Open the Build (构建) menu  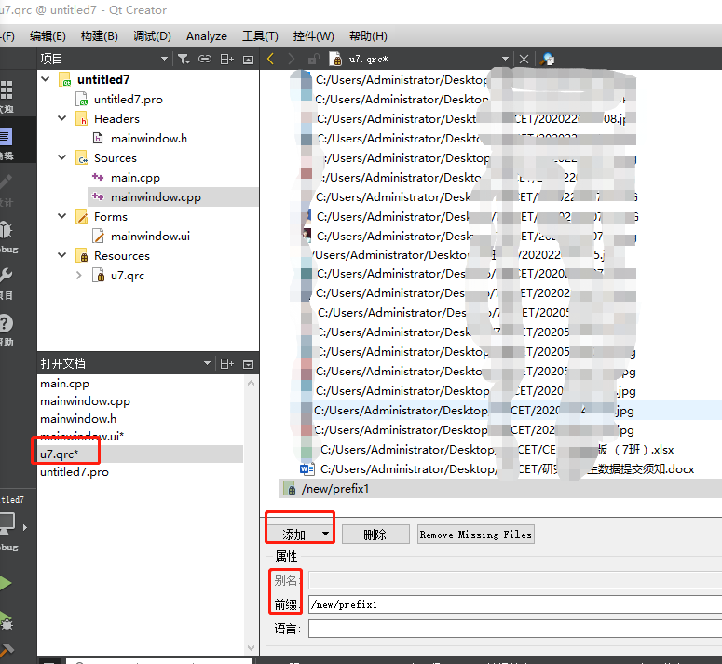tap(99, 36)
